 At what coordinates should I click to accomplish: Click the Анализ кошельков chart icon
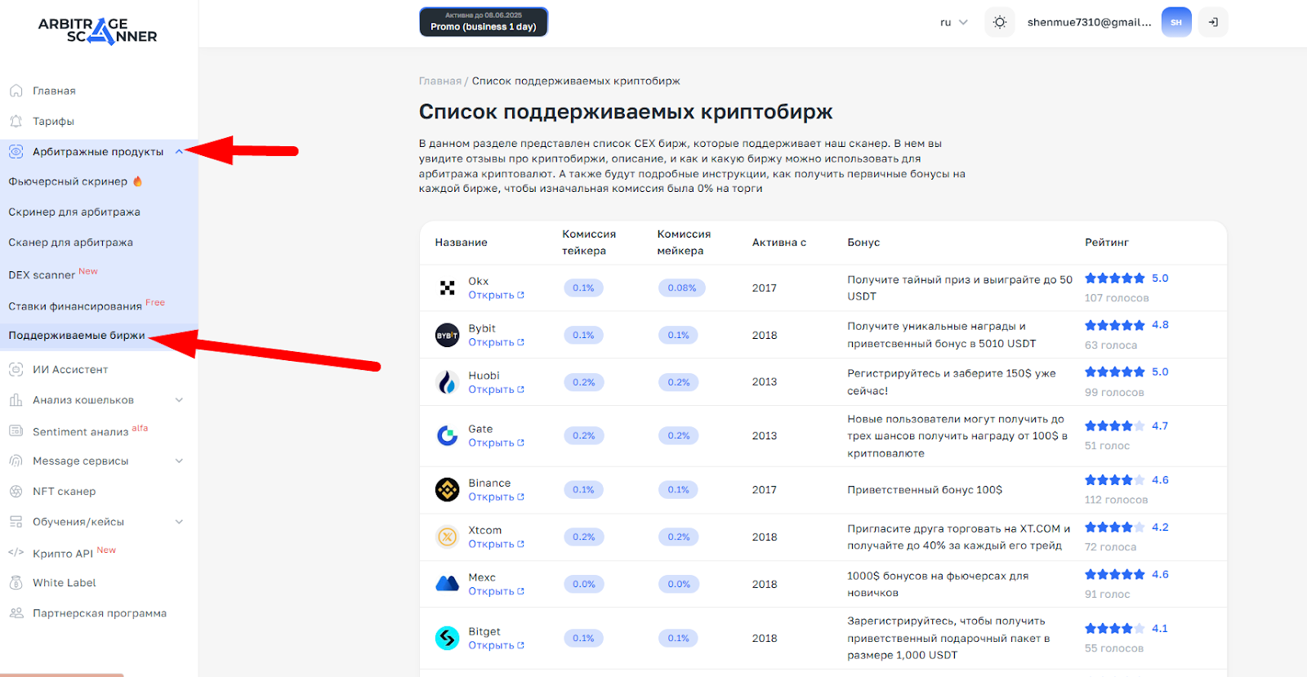click(16, 400)
